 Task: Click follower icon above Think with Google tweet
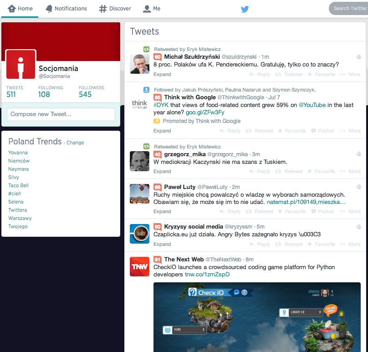coord(147,90)
